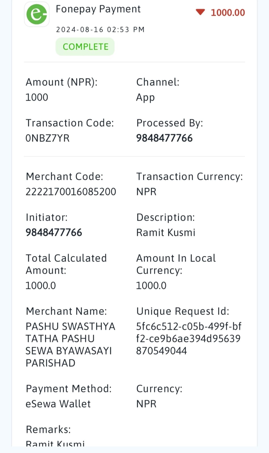Tap the Transaction Currency value NPR

[146, 192]
